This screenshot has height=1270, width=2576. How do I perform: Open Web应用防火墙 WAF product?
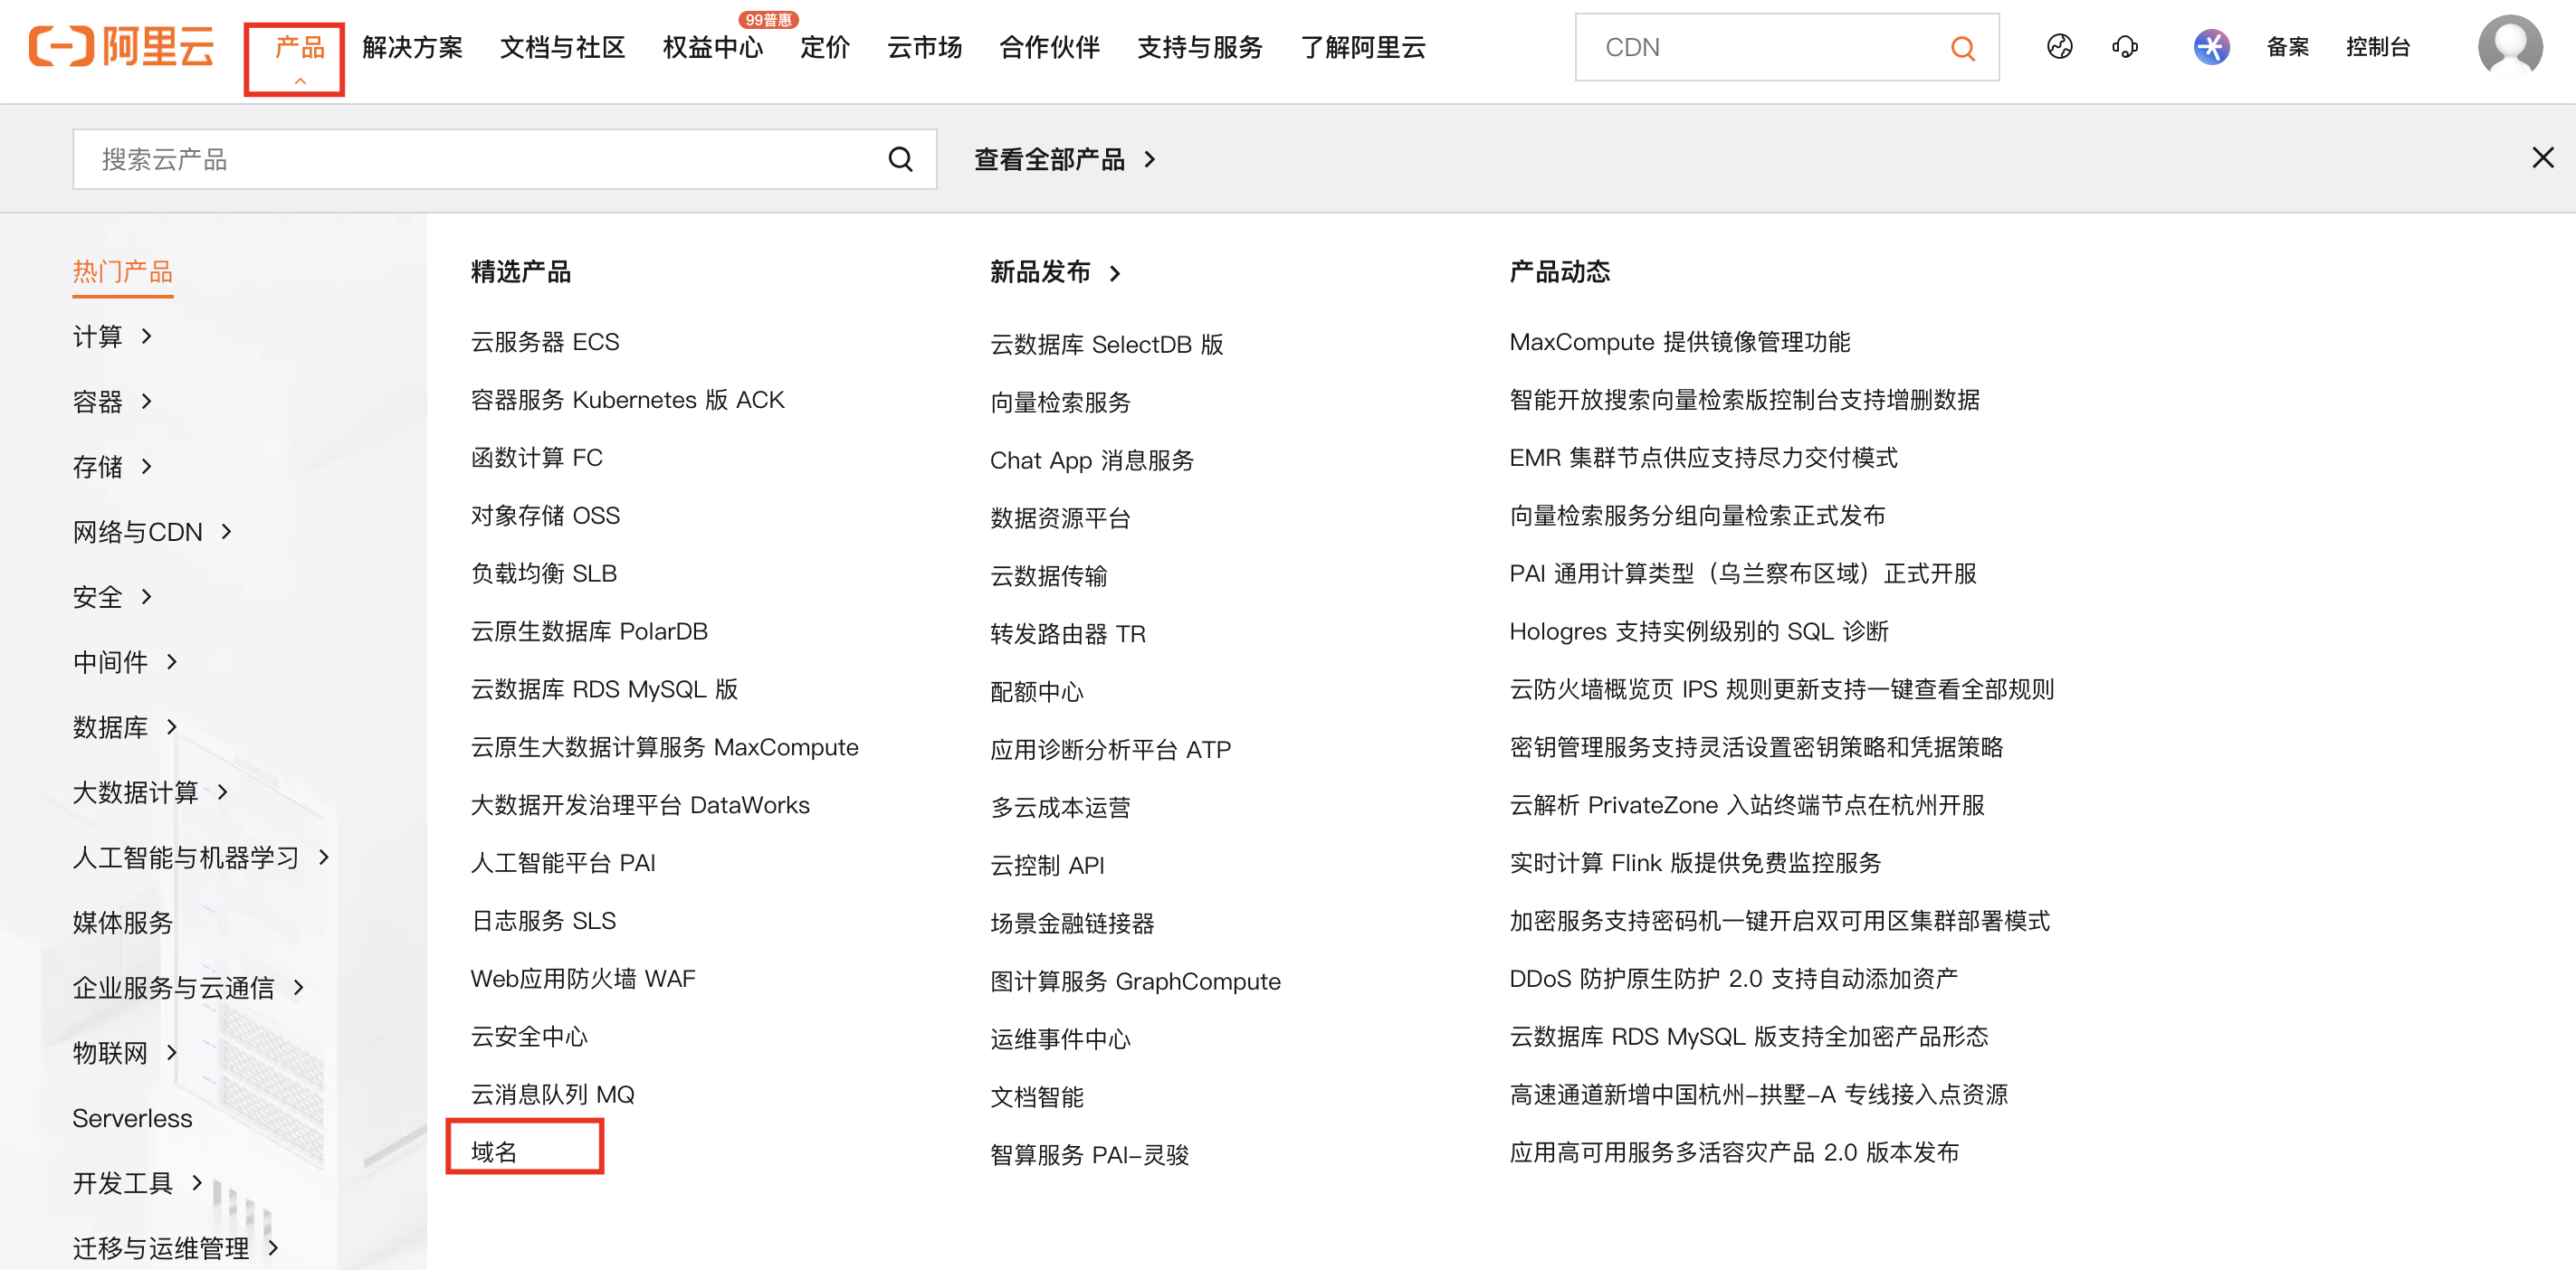583,980
